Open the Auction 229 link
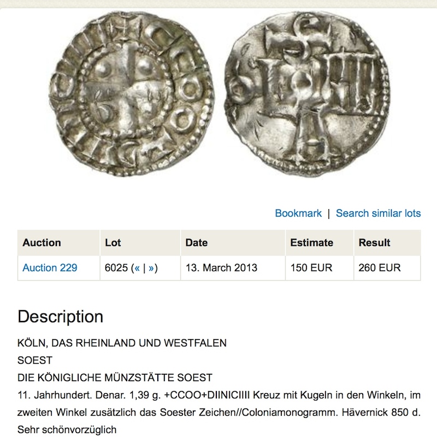 tap(50, 268)
